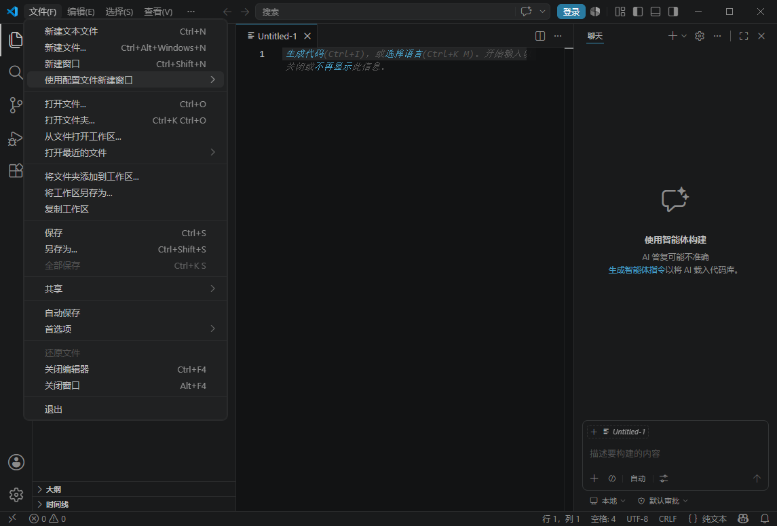
Task: Open problems via errors and warnings indicator
Action: pos(48,519)
